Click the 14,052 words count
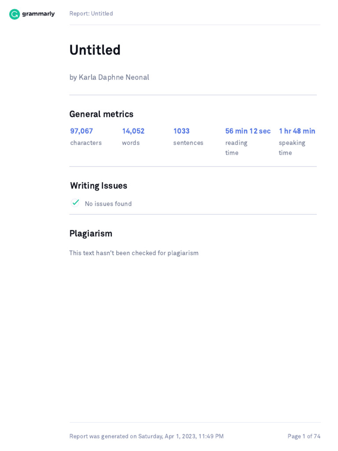Viewport: 338px width, 451px height. [133, 131]
